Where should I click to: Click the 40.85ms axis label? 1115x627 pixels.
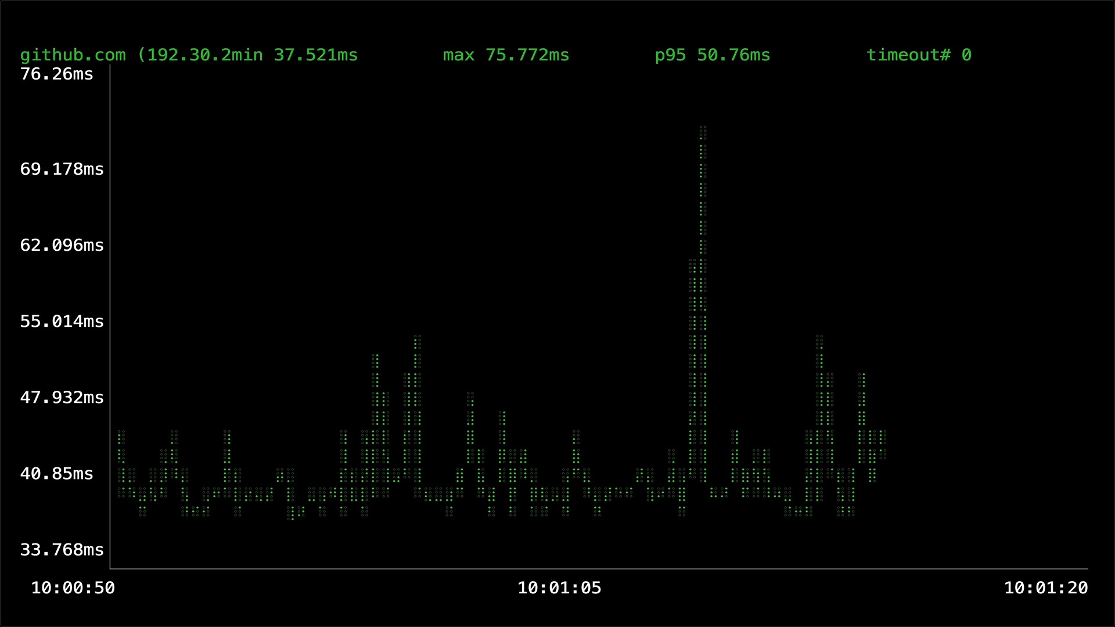56,473
